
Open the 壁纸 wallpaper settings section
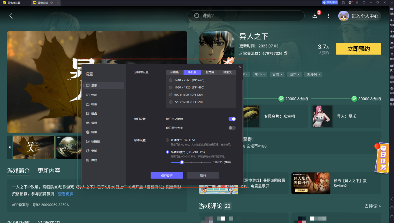point(104,151)
